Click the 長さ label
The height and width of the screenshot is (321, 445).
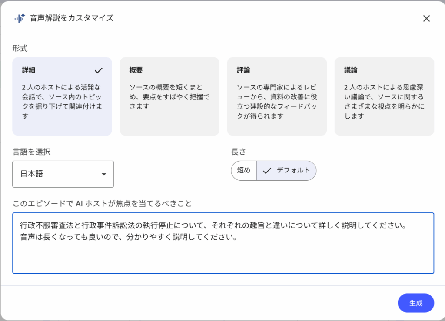click(239, 152)
